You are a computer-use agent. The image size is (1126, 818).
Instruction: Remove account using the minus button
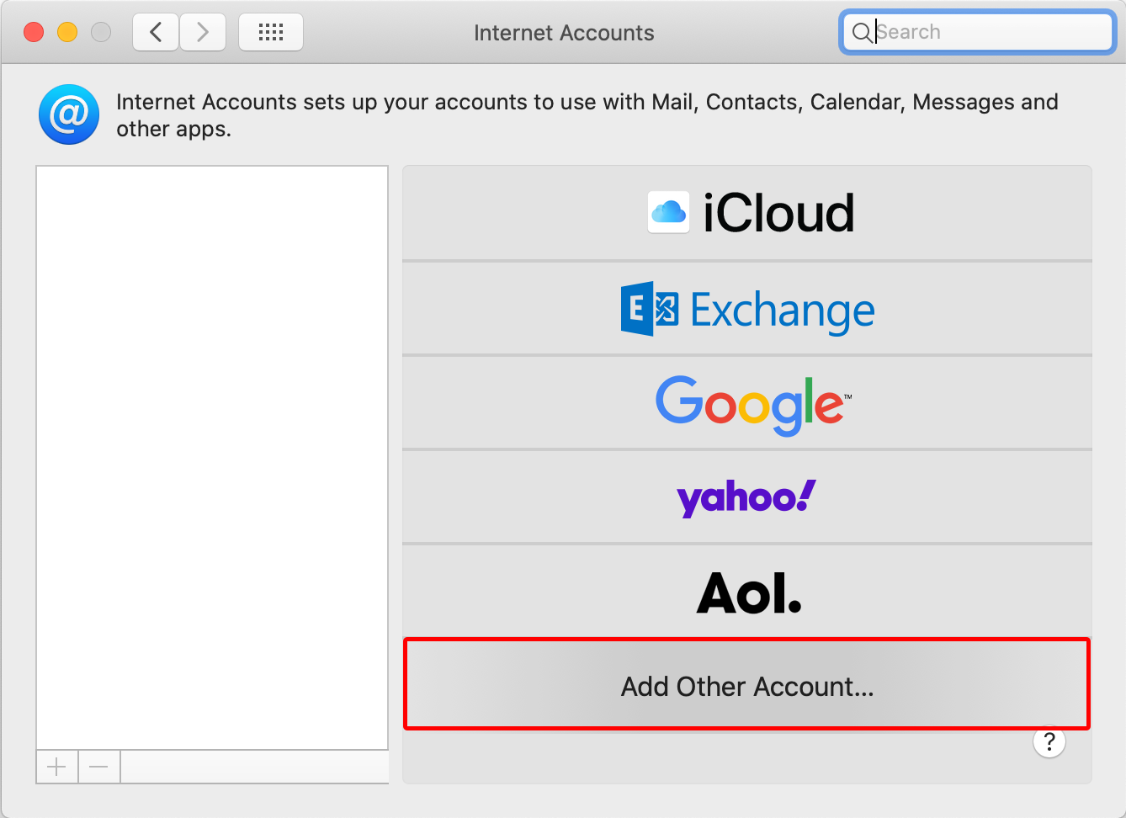pos(99,767)
